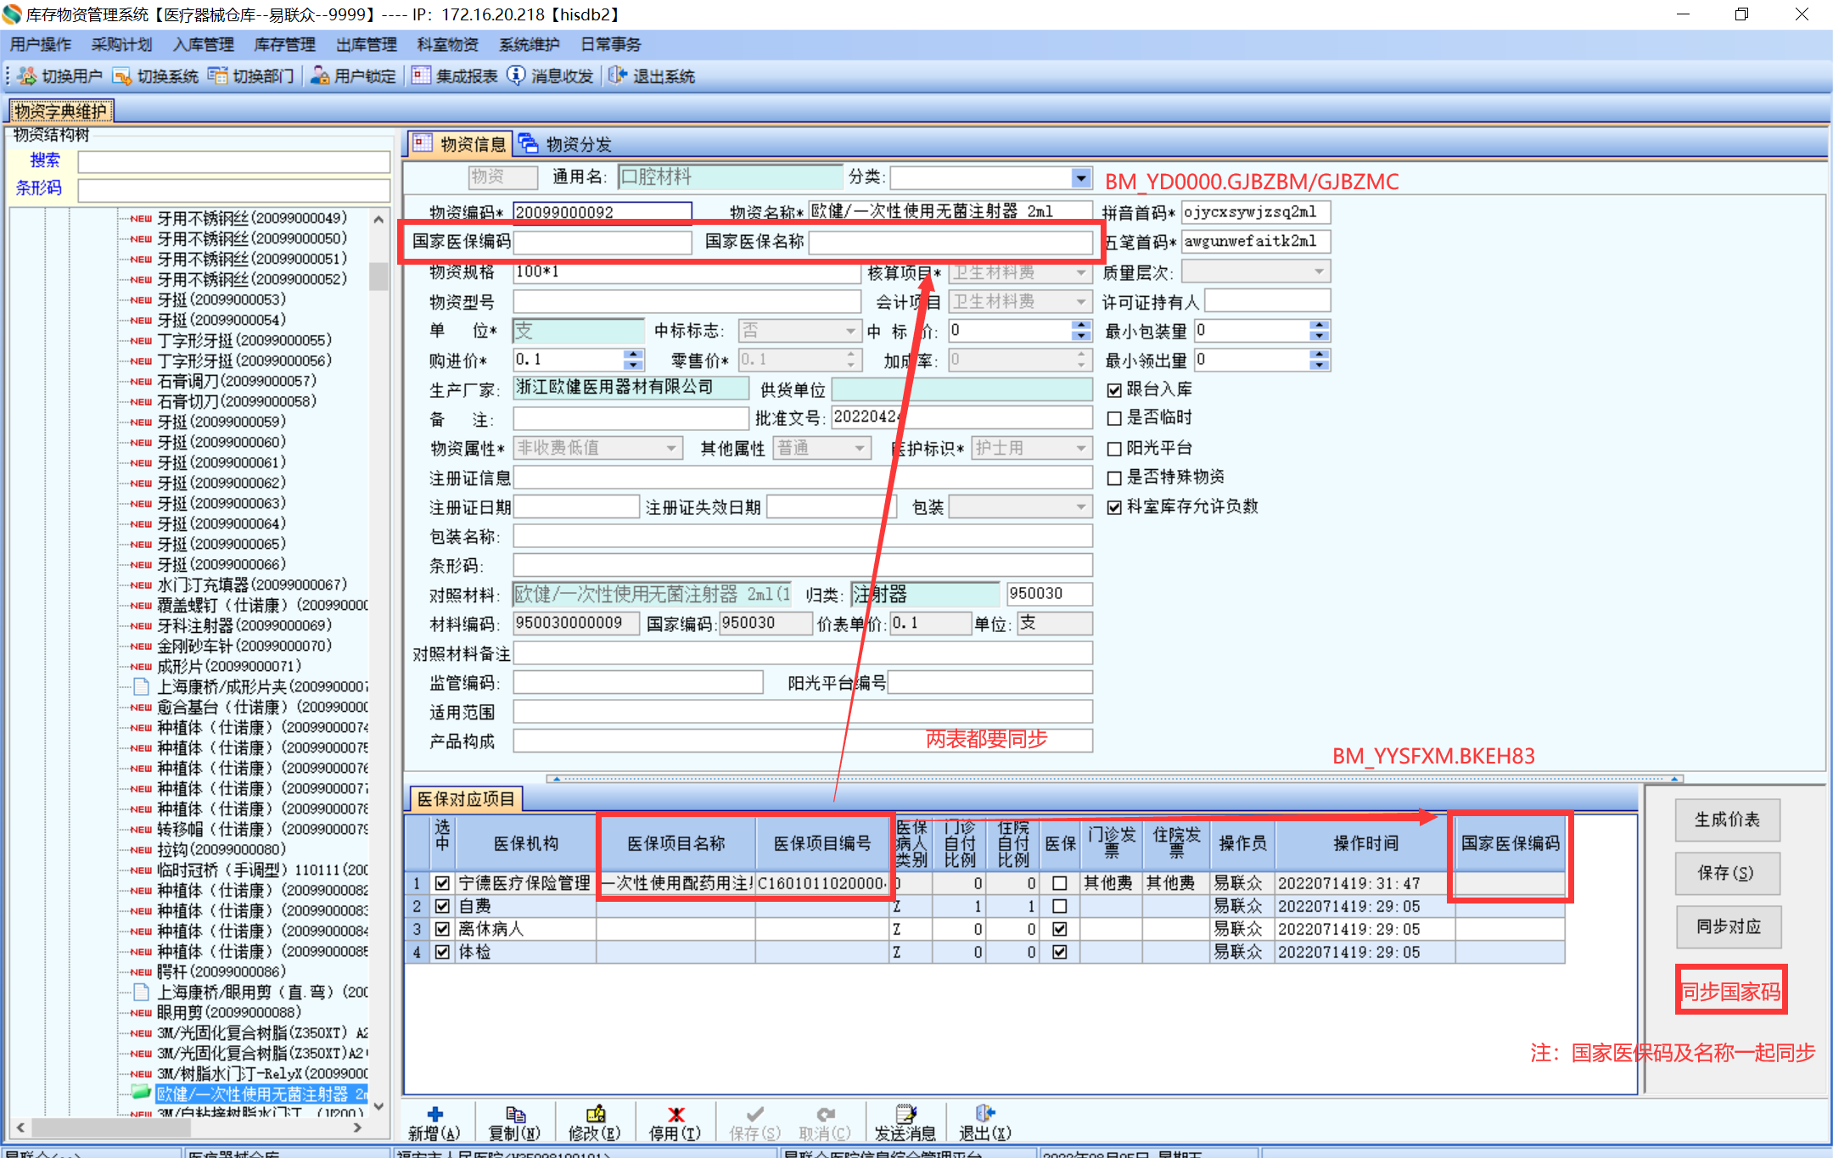
Task: Open the 质量层次 dropdown
Action: (x=1319, y=272)
